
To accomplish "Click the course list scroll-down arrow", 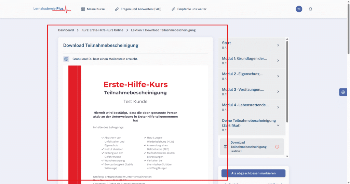I will [x=287, y=156].
